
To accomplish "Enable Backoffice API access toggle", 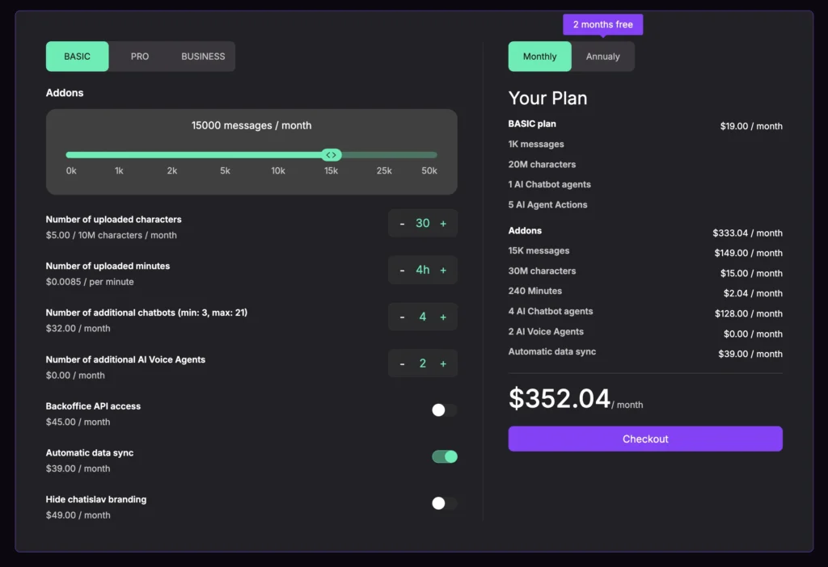I will pyautogui.click(x=444, y=409).
